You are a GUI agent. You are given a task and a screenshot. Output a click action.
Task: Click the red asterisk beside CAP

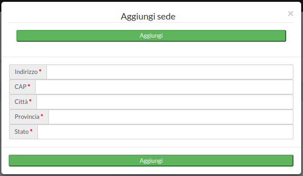click(29, 85)
